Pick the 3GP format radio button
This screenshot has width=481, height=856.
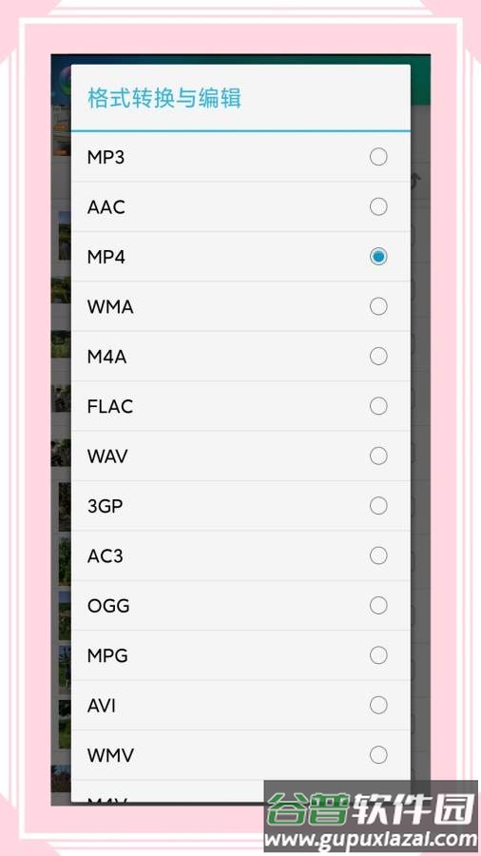click(x=378, y=506)
